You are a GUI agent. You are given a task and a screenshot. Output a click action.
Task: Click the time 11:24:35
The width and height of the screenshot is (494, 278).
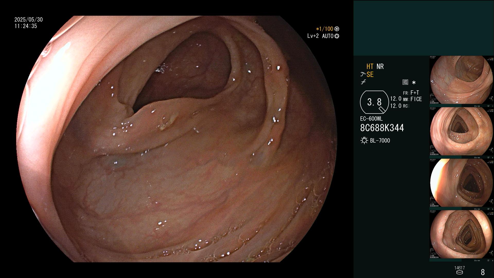26,26
